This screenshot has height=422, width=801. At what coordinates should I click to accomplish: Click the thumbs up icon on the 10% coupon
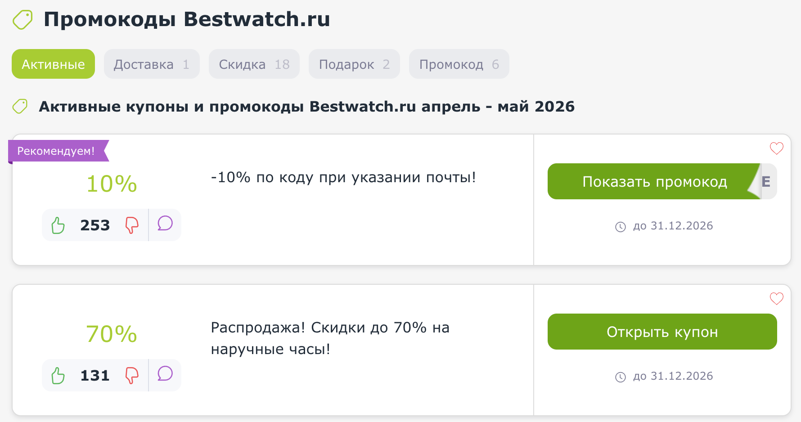(58, 225)
